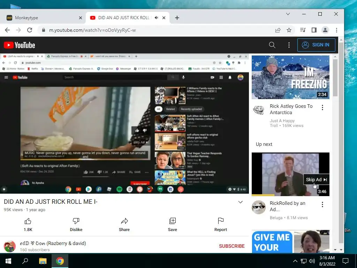Click Chrome icon in taskbar

(60, 261)
